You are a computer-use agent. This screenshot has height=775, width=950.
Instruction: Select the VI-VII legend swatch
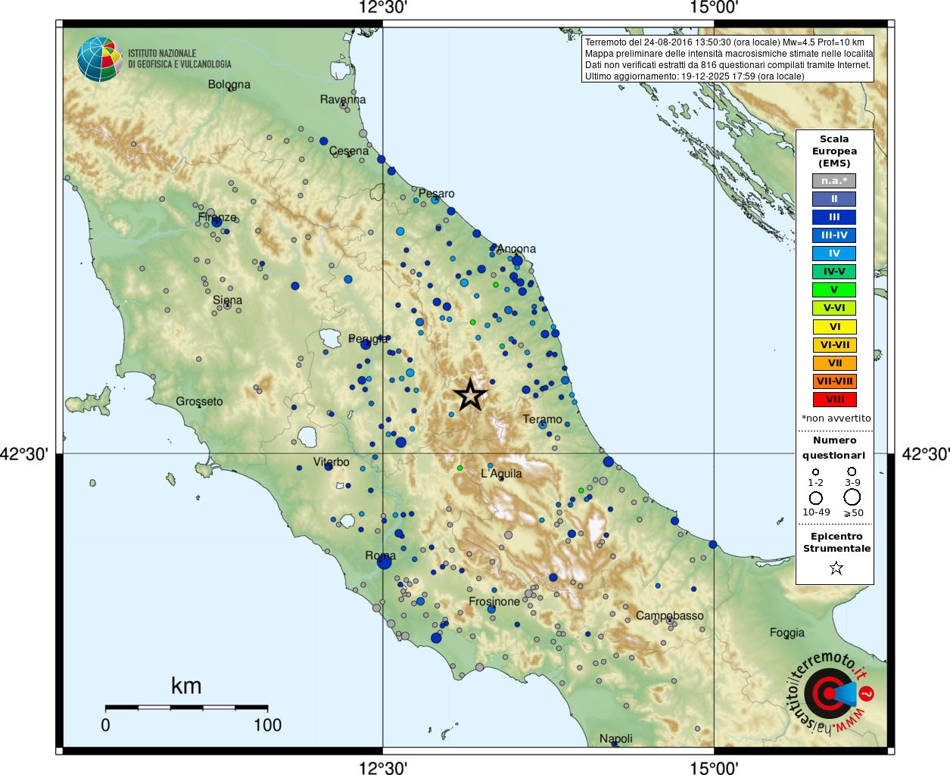[834, 345]
